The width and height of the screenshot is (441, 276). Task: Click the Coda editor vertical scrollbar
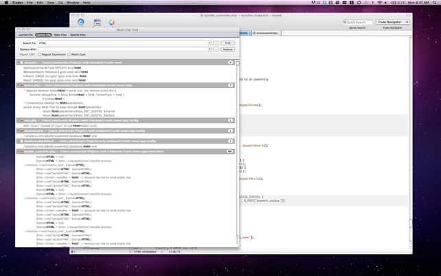(411, 142)
